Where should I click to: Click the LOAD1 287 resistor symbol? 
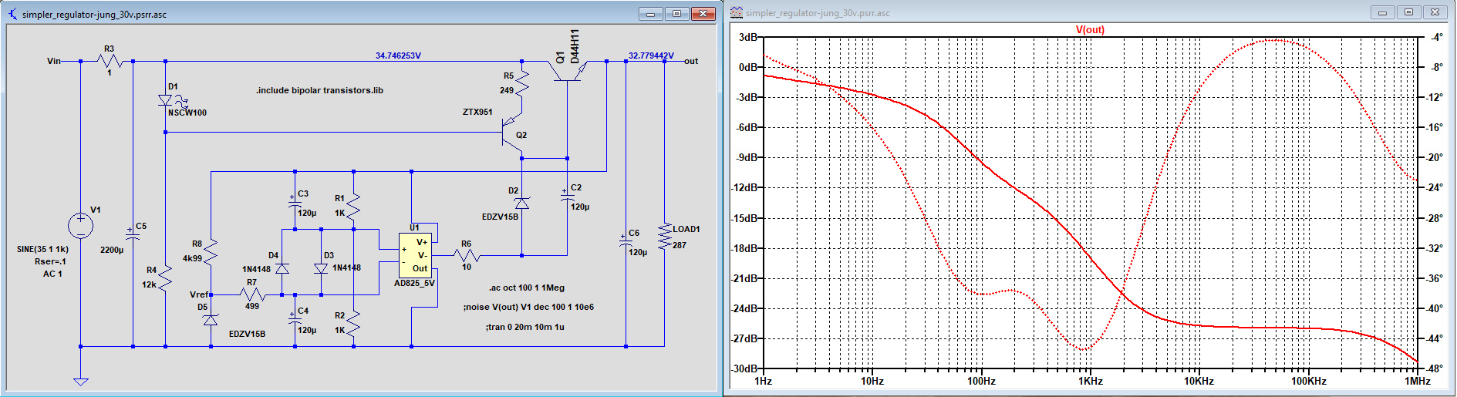(664, 236)
